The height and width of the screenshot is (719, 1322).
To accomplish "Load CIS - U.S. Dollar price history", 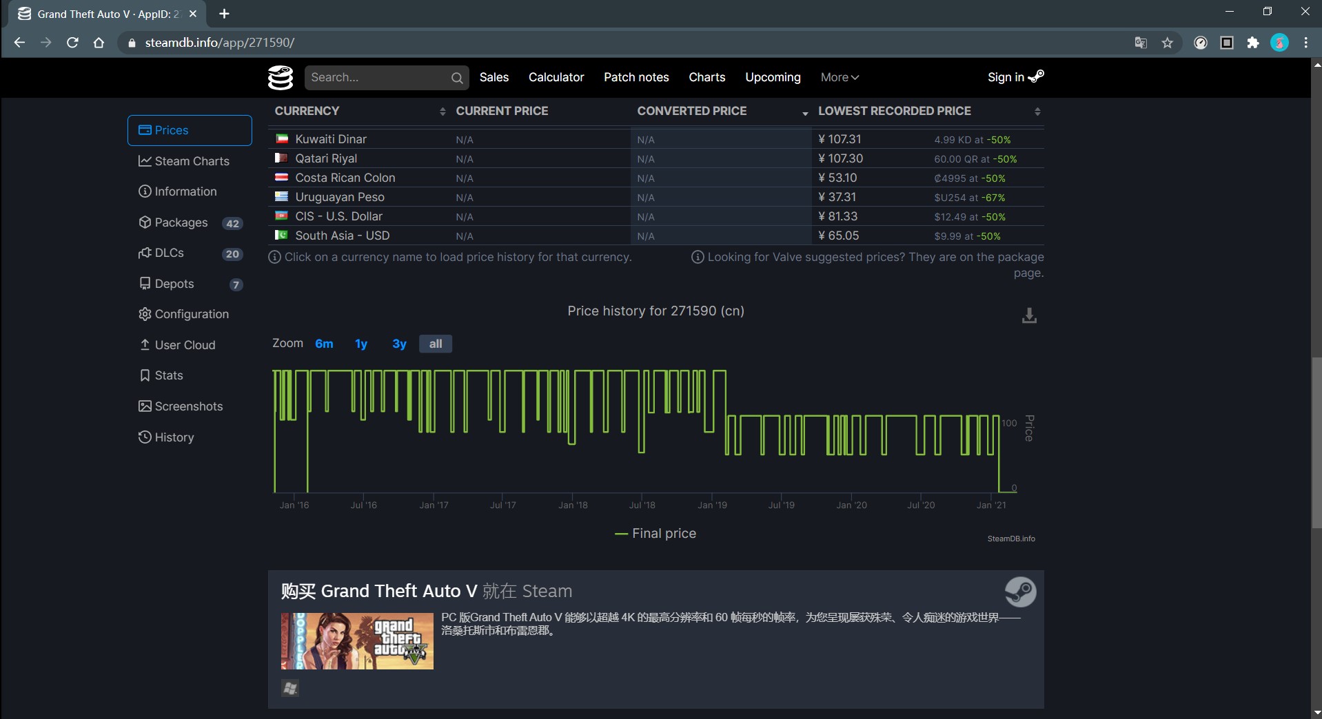I will coord(338,216).
